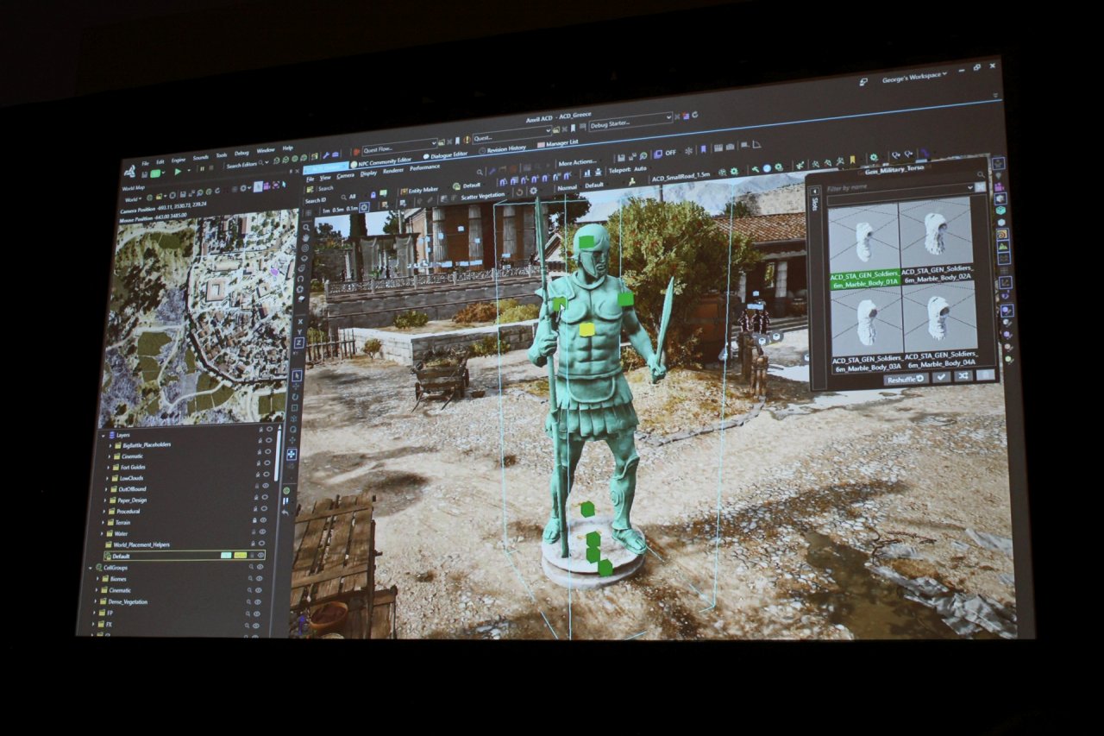Open the Manager List tab
The width and height of the screenshot is (1104, 736).
[x=559, y=143]
